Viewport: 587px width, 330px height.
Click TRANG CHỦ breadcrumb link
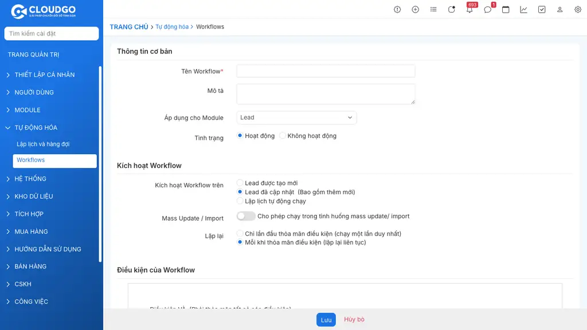click(129, 27)
